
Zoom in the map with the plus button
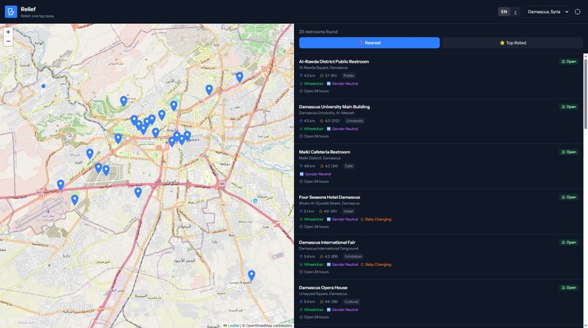pyautogui.click(x=8, y=32)
